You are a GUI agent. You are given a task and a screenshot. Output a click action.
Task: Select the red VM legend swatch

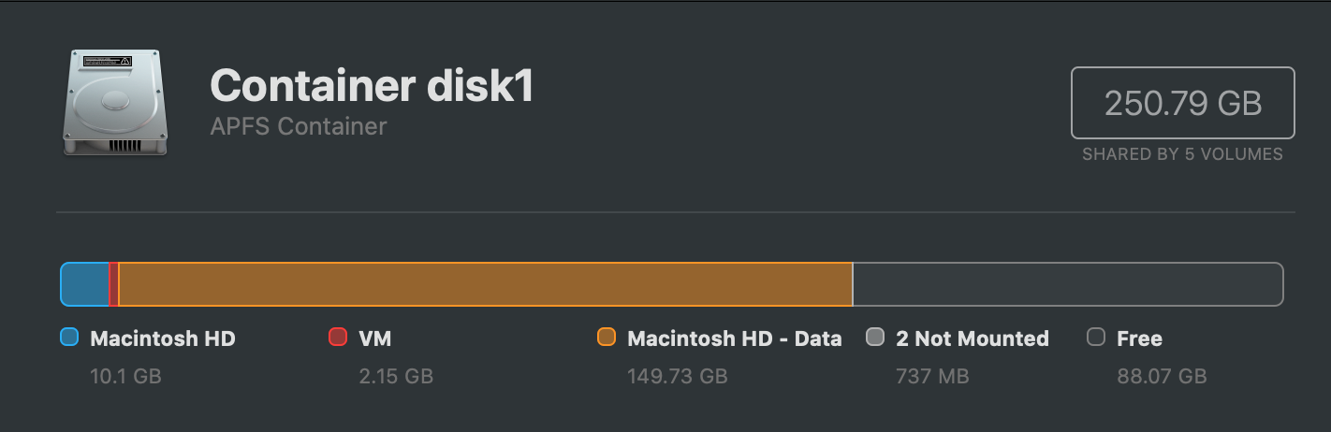coord(338,338)
